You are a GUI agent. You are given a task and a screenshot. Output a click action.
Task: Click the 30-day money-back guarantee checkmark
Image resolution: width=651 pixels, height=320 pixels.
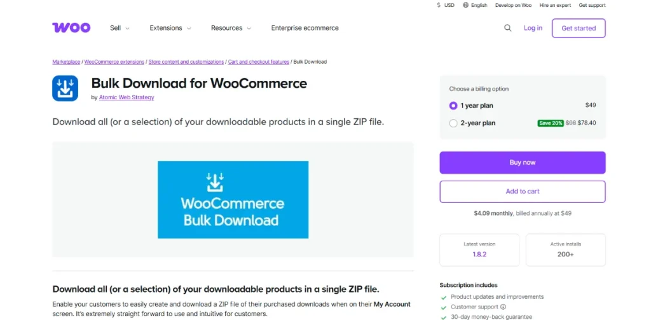pyautogui.click(x=444, y=316)
